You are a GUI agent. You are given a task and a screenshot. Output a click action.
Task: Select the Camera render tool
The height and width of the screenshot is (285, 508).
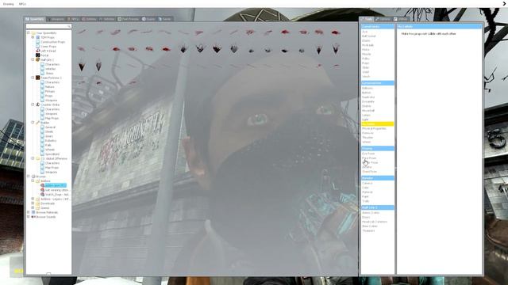[367, 183]
